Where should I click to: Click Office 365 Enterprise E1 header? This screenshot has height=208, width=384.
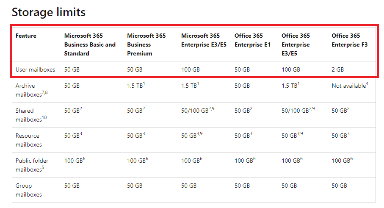pyautogui.click(x=252, y=40)
